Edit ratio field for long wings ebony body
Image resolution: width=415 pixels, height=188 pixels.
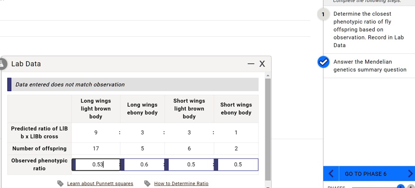[144, 165]
